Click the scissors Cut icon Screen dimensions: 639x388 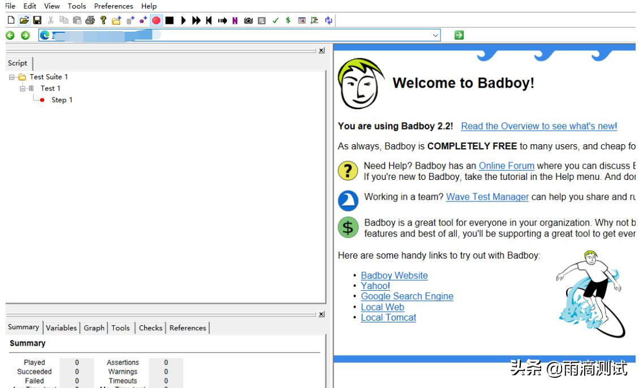click(x=50, y=20)
